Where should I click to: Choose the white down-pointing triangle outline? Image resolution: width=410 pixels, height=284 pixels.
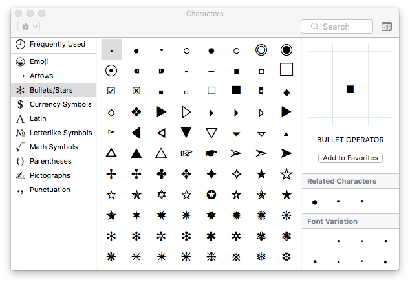point(211,133)
